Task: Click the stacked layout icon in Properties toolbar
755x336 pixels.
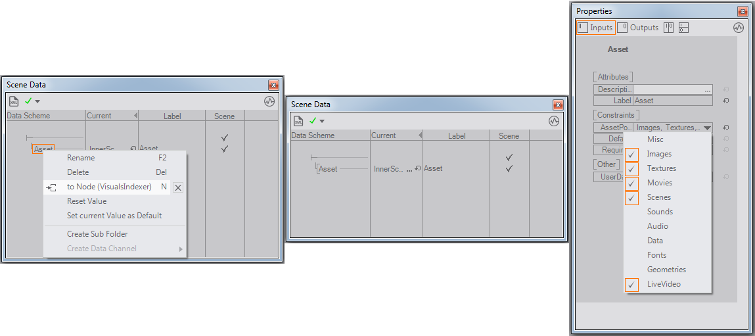Action: 684,28
